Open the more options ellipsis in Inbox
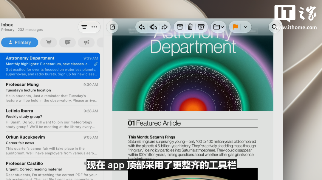The image size is (322, 180). [94, 27]
